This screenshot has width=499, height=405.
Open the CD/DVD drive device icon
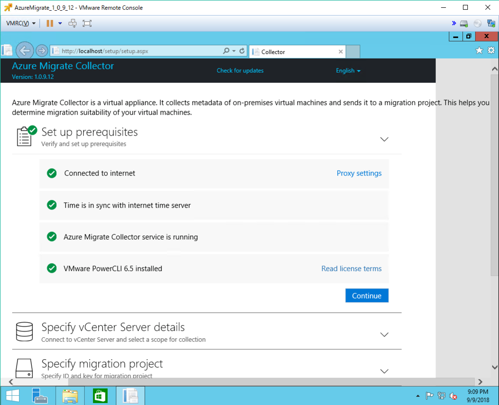click(x=478, y=23)
